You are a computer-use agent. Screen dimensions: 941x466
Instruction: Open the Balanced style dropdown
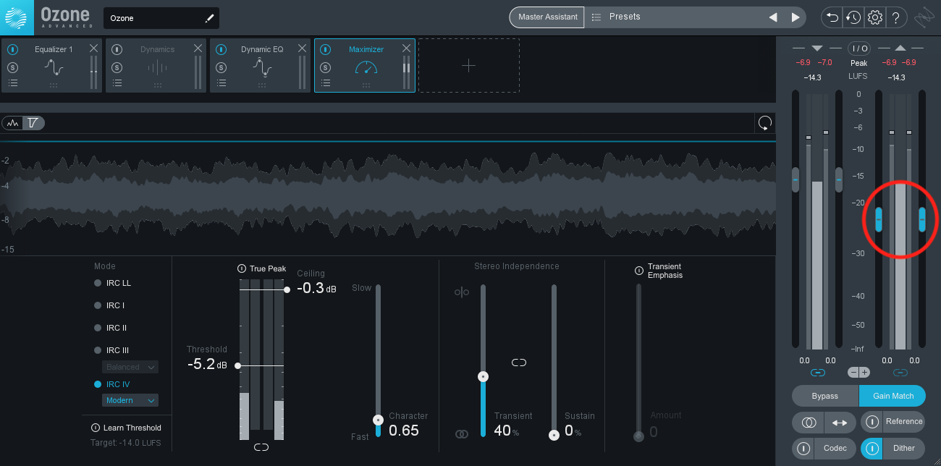click(130, 367)
